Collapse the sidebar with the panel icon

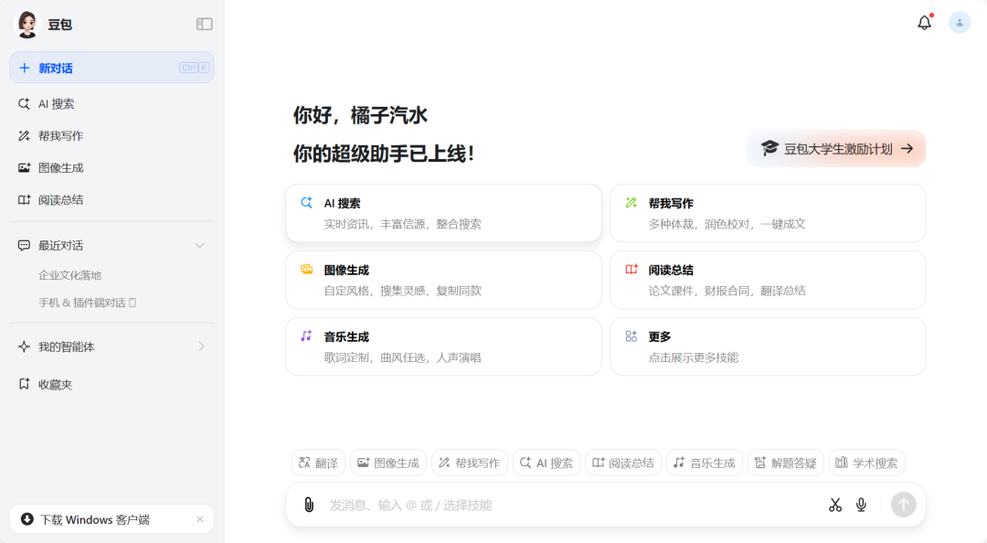204,24
